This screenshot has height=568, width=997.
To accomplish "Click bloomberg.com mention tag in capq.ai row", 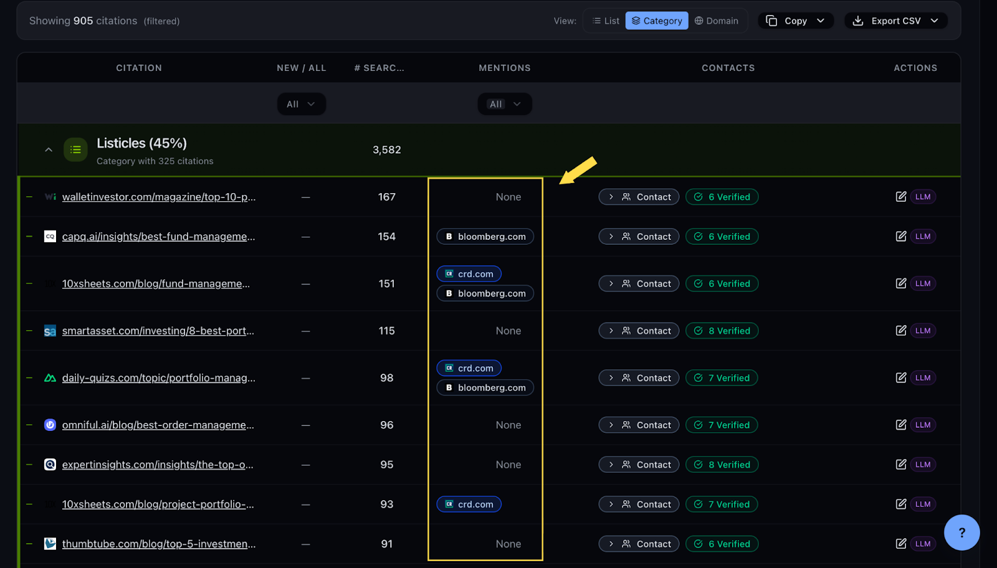I will (x=485, y=237).
